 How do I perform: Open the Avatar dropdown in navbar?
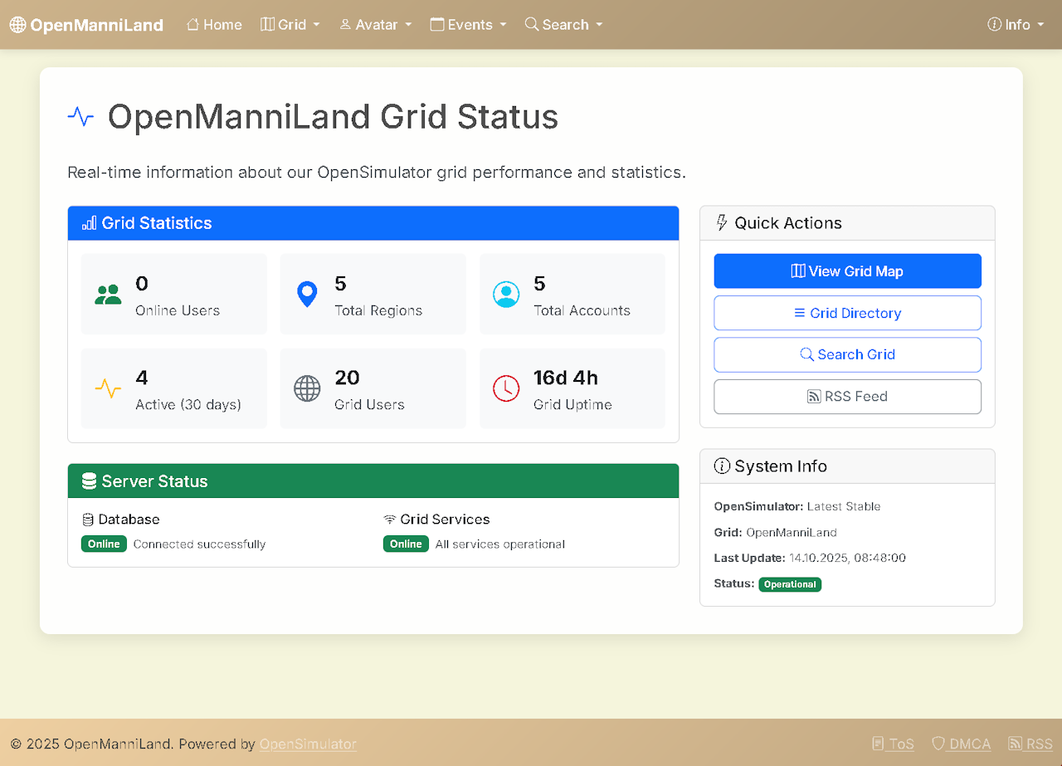tap(376, 25)
